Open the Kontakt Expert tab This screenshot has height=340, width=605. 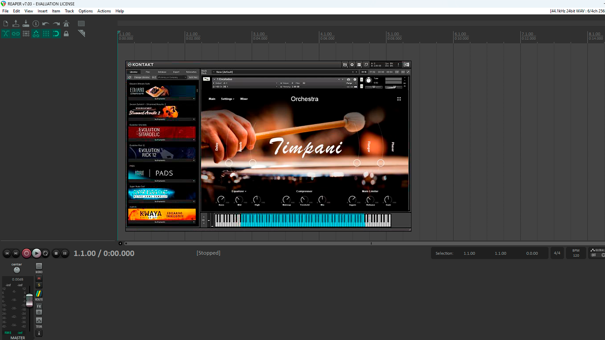coord(176,72)
